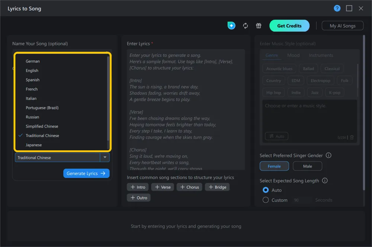The image size is (372, 247).
Task: Collapse the language dropdown via its arrow
Action: [105, 157]
